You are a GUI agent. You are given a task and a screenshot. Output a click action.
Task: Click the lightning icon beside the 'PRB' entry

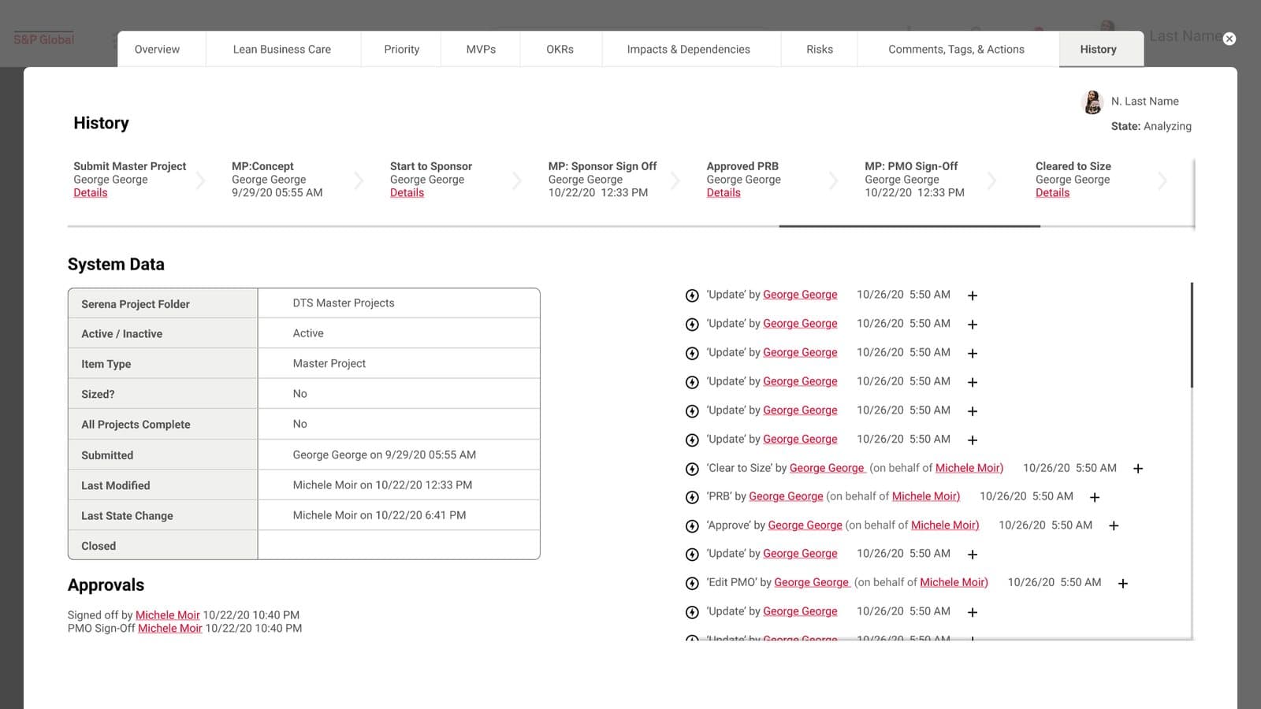[x=692, y=497]
